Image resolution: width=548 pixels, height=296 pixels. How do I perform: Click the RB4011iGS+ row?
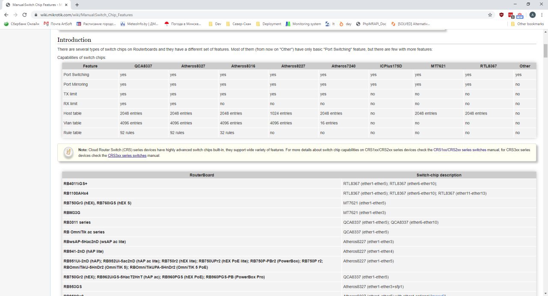tap(299, 184)
